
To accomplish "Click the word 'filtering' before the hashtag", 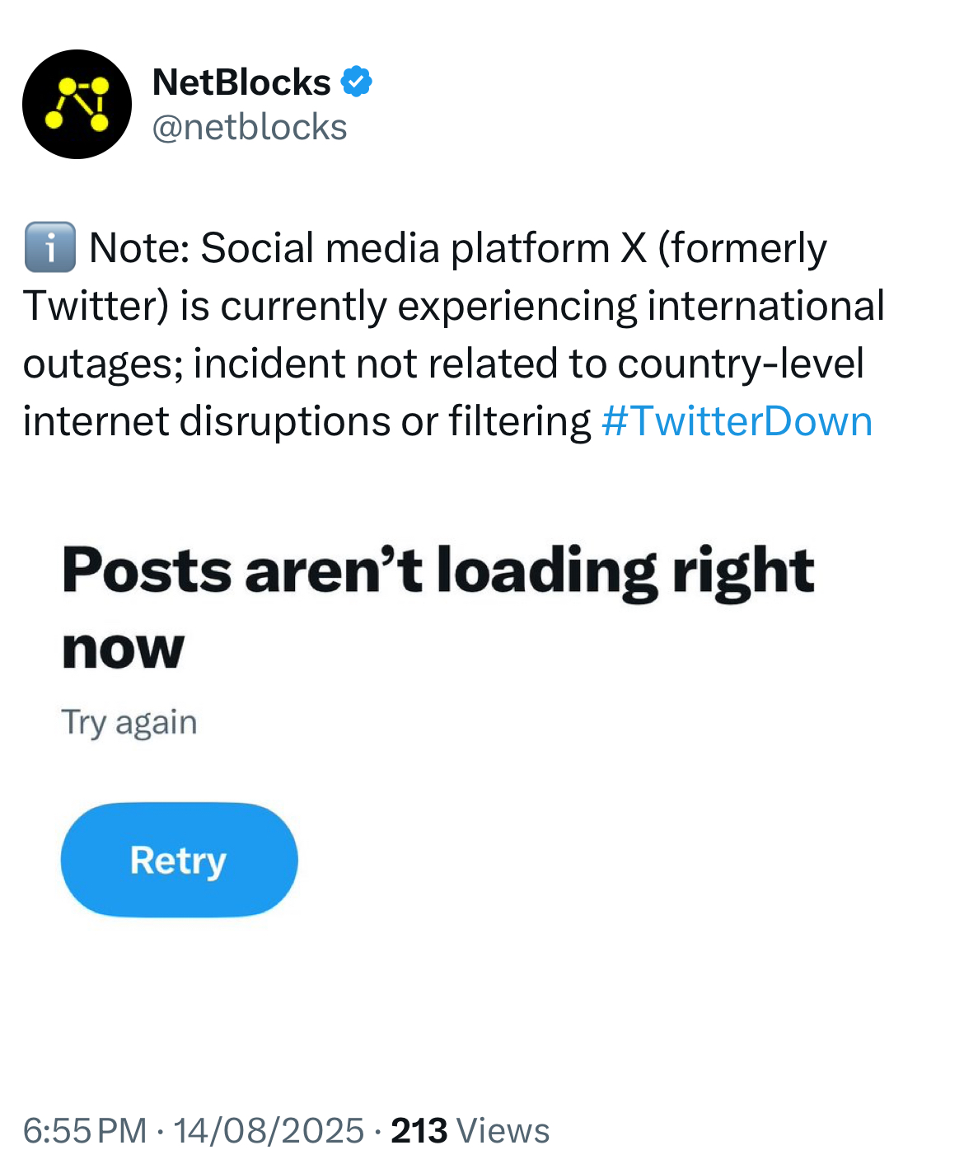I will coord(519,421).
